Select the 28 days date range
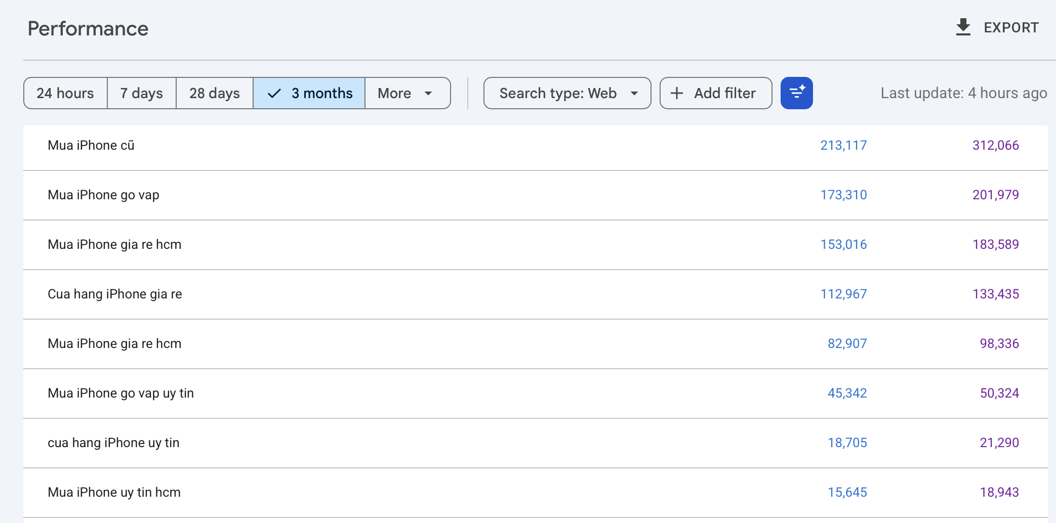The image size is (1056, 523). click(x=215, y=93)
